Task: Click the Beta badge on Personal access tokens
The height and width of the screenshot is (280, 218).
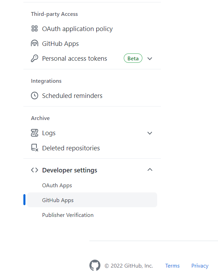Action: tap(133, 58)
